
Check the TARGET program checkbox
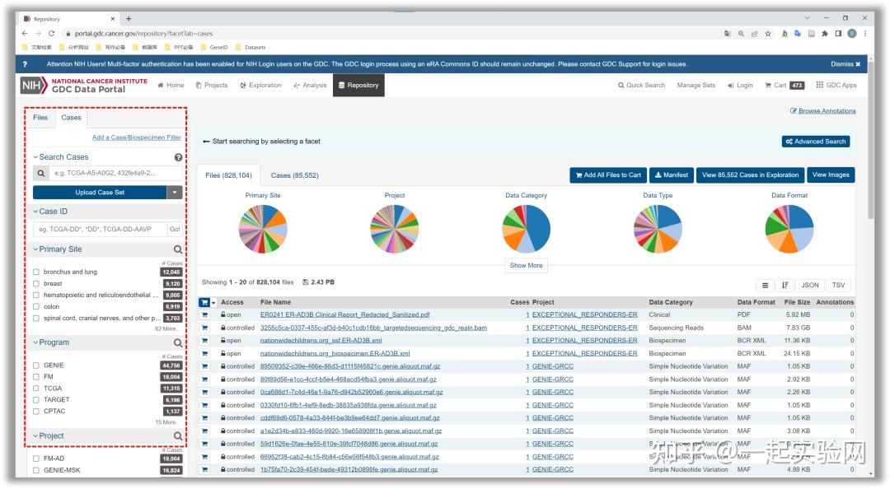[x=35, y=400]
